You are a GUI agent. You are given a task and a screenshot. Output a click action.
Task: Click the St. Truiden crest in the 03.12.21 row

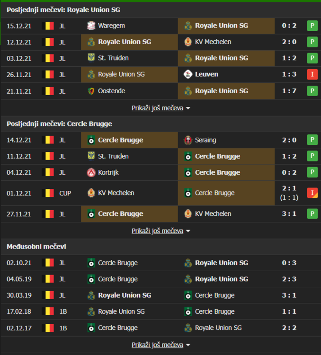[x=91, y=58]
